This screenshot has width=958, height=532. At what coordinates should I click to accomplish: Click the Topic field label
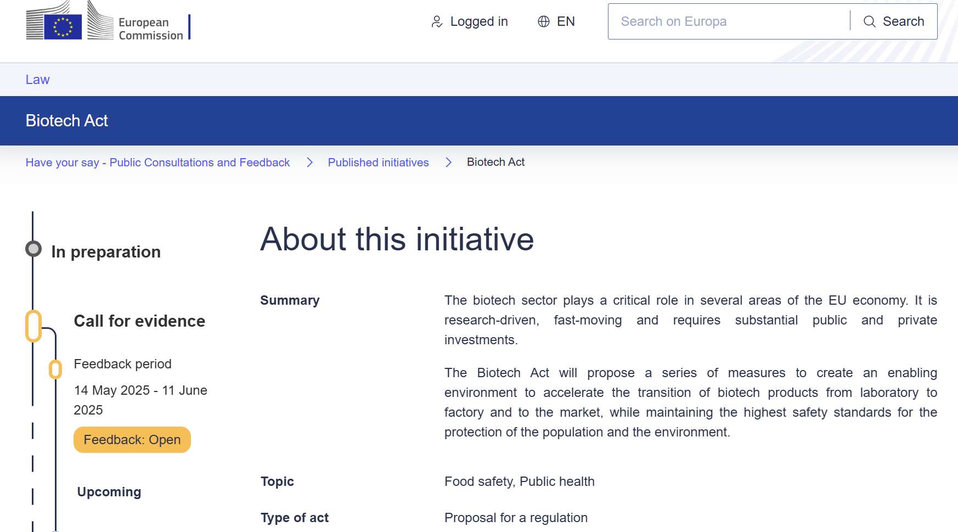tap(277, 481)
